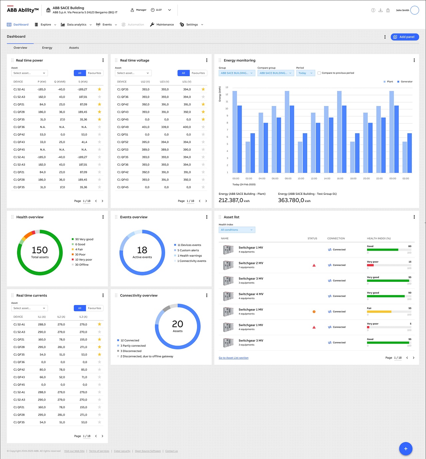Toggle favourite star for C1 52-A3 power row
Screen dimensions: 426x459
[x=99, y=97]
